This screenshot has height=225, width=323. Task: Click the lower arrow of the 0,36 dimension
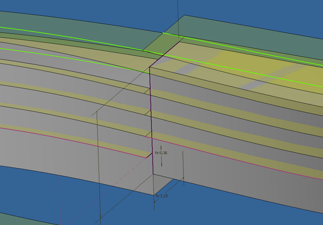point(161,162)
